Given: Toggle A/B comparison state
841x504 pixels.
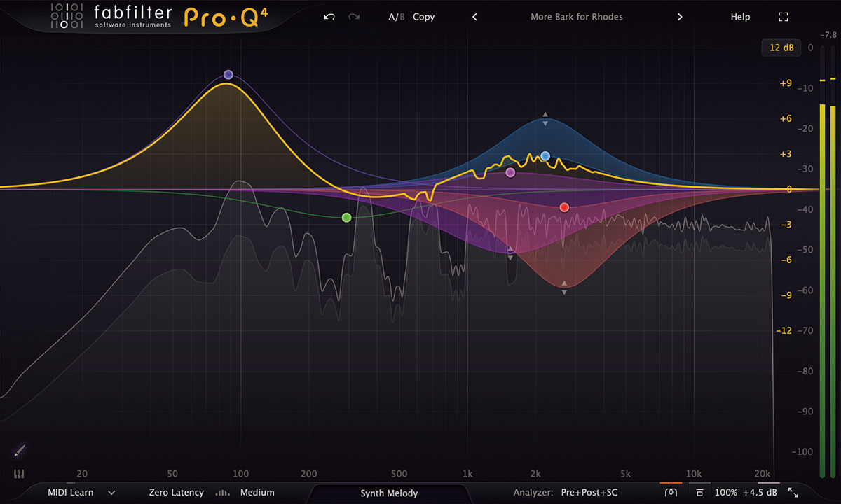Looking at the screenshot, I should pos(397,17).
